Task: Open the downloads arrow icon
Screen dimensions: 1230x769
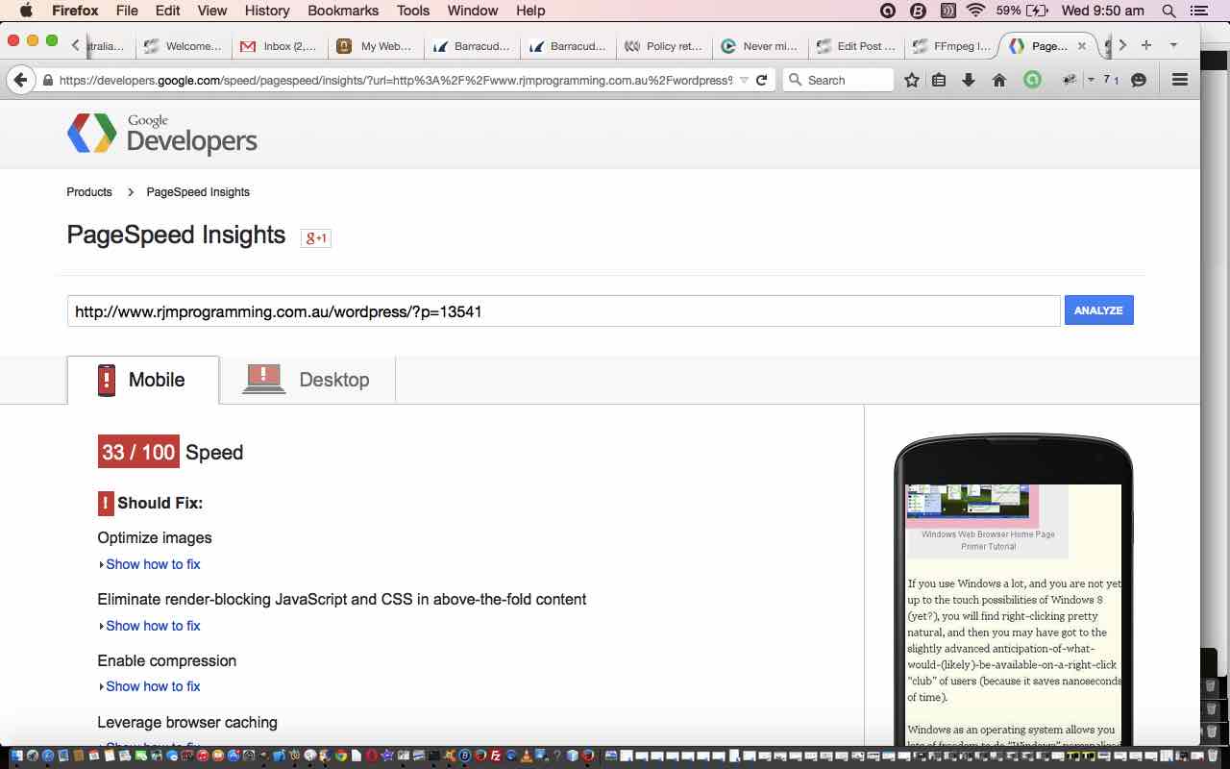Action: coord(969,81)
